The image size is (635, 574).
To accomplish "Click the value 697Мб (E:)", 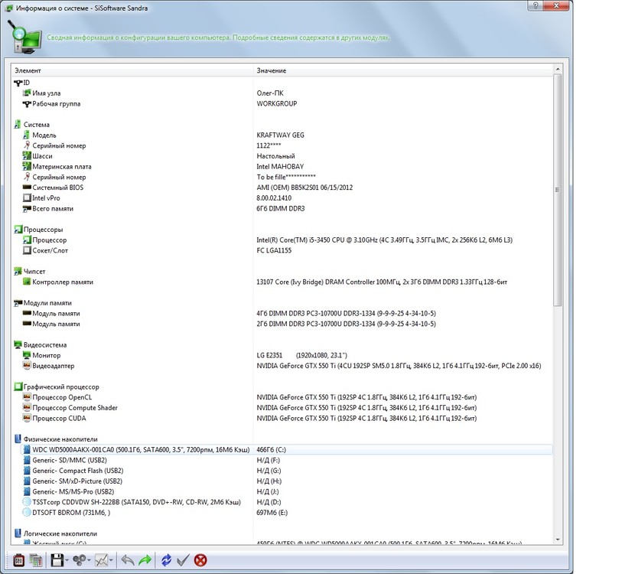I will [272, 513].
